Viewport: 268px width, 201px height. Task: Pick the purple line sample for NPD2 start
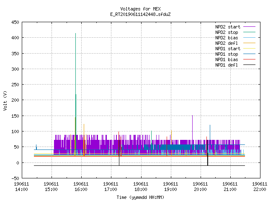[x=250, y=27]
